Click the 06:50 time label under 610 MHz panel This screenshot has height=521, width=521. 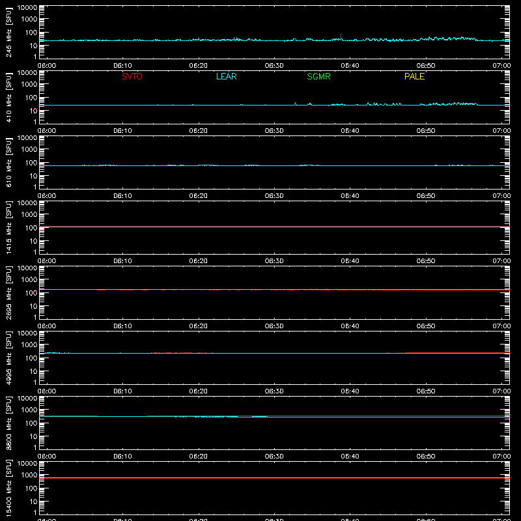pos(426,196)
